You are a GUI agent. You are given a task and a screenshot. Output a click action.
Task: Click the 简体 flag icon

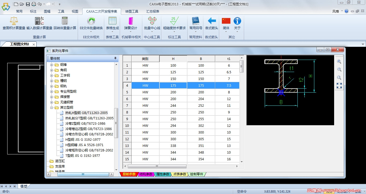tap(226, 21)
